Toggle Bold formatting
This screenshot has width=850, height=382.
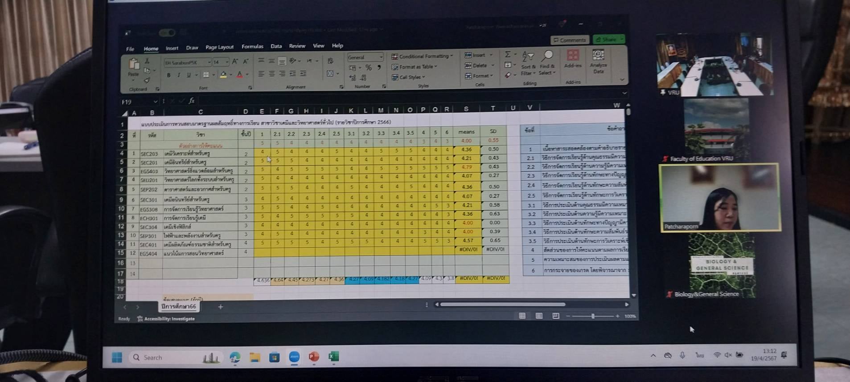(x=168, y=75)
